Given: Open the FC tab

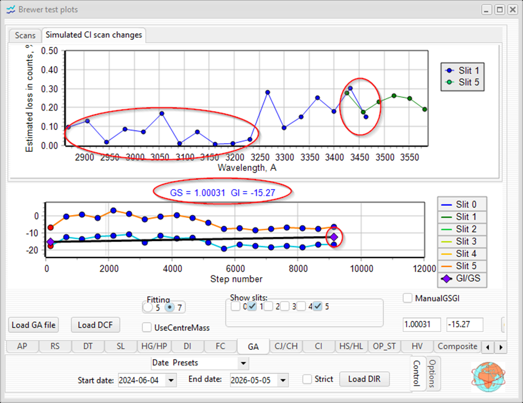Looking at the screenshot, I should pos(220,346).
